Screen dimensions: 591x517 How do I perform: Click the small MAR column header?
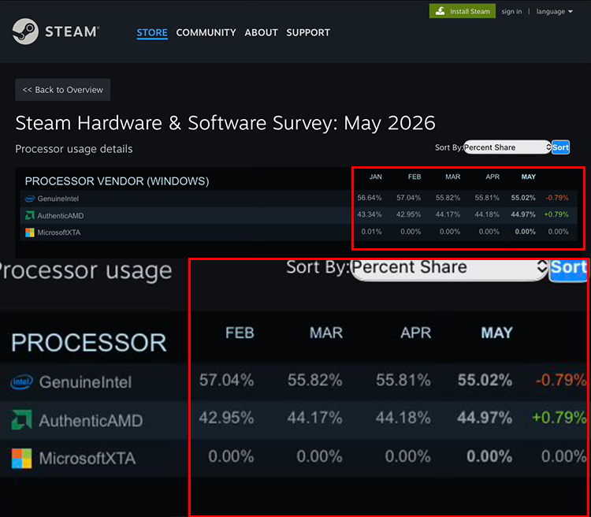[452, 177]
